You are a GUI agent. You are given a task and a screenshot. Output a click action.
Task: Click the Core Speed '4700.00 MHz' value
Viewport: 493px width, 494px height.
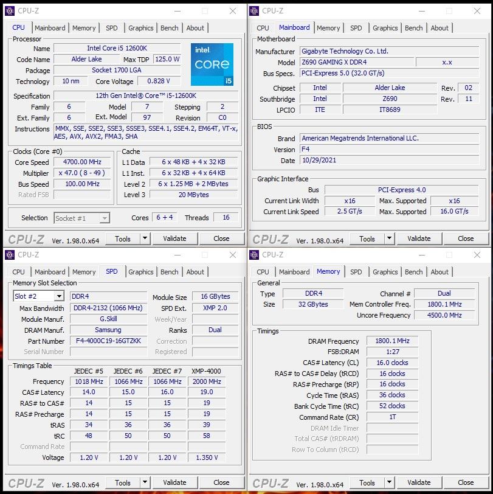[x=82, y=162]
